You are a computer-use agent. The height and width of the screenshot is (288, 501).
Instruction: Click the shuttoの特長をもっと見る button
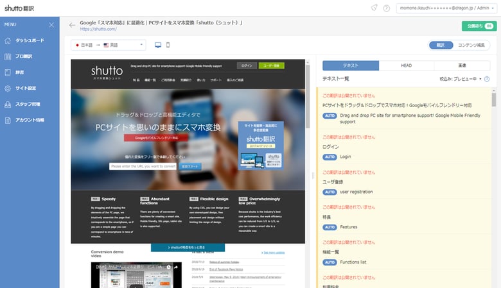[188, 247]
